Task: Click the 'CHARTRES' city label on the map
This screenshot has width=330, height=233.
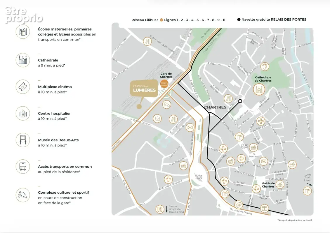Action: (x=215, y=107)
